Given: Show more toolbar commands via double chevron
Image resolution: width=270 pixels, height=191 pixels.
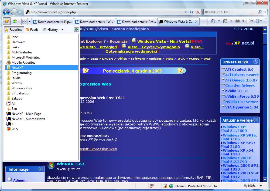Looking at the screenshot, I should coord(265,19).
